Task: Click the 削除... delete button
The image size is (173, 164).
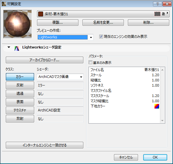Action: click(148, 23)
